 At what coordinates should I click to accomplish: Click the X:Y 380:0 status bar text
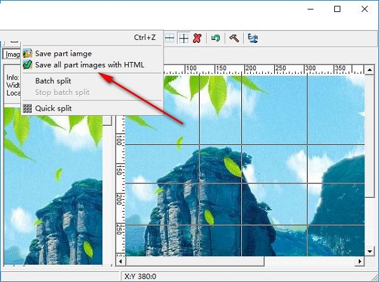140,276
